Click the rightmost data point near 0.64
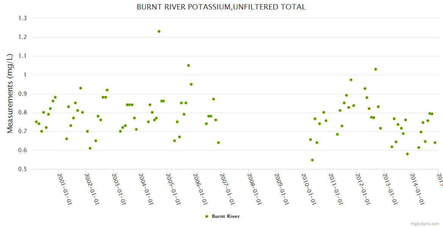 coord(435,143)
